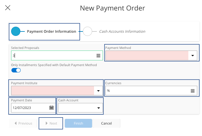Screen dimensions: 202x136
Task: Click the Finish button
Action: coord(78,123)
